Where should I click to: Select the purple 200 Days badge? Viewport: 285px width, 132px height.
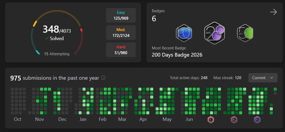coord(215,33)
